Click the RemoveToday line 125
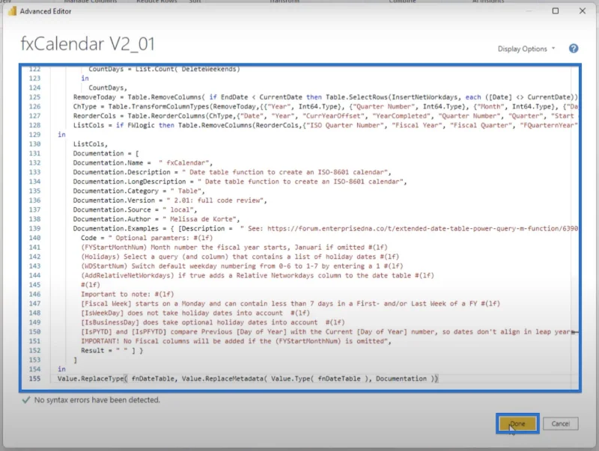Screen dimensions: 599x451 tap(325, 97)
